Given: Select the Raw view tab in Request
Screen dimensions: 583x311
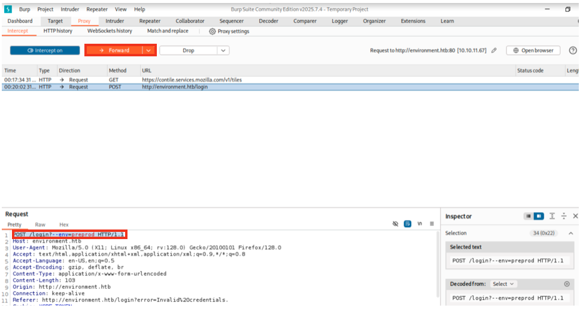Looking at the screenshot, I should (40, 225).
